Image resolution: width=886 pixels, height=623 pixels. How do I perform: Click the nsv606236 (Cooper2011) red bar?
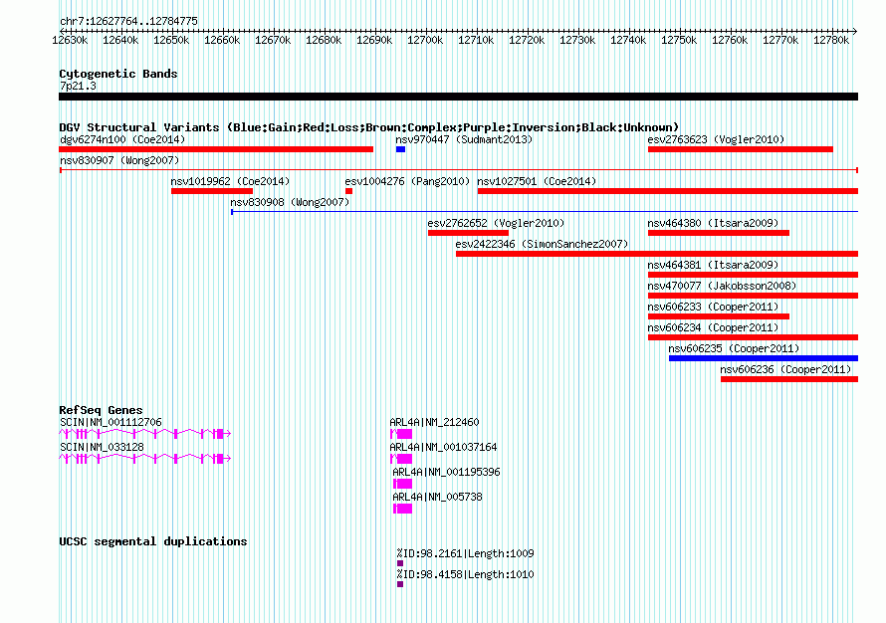pyautogui.click(x=789, y=379)
